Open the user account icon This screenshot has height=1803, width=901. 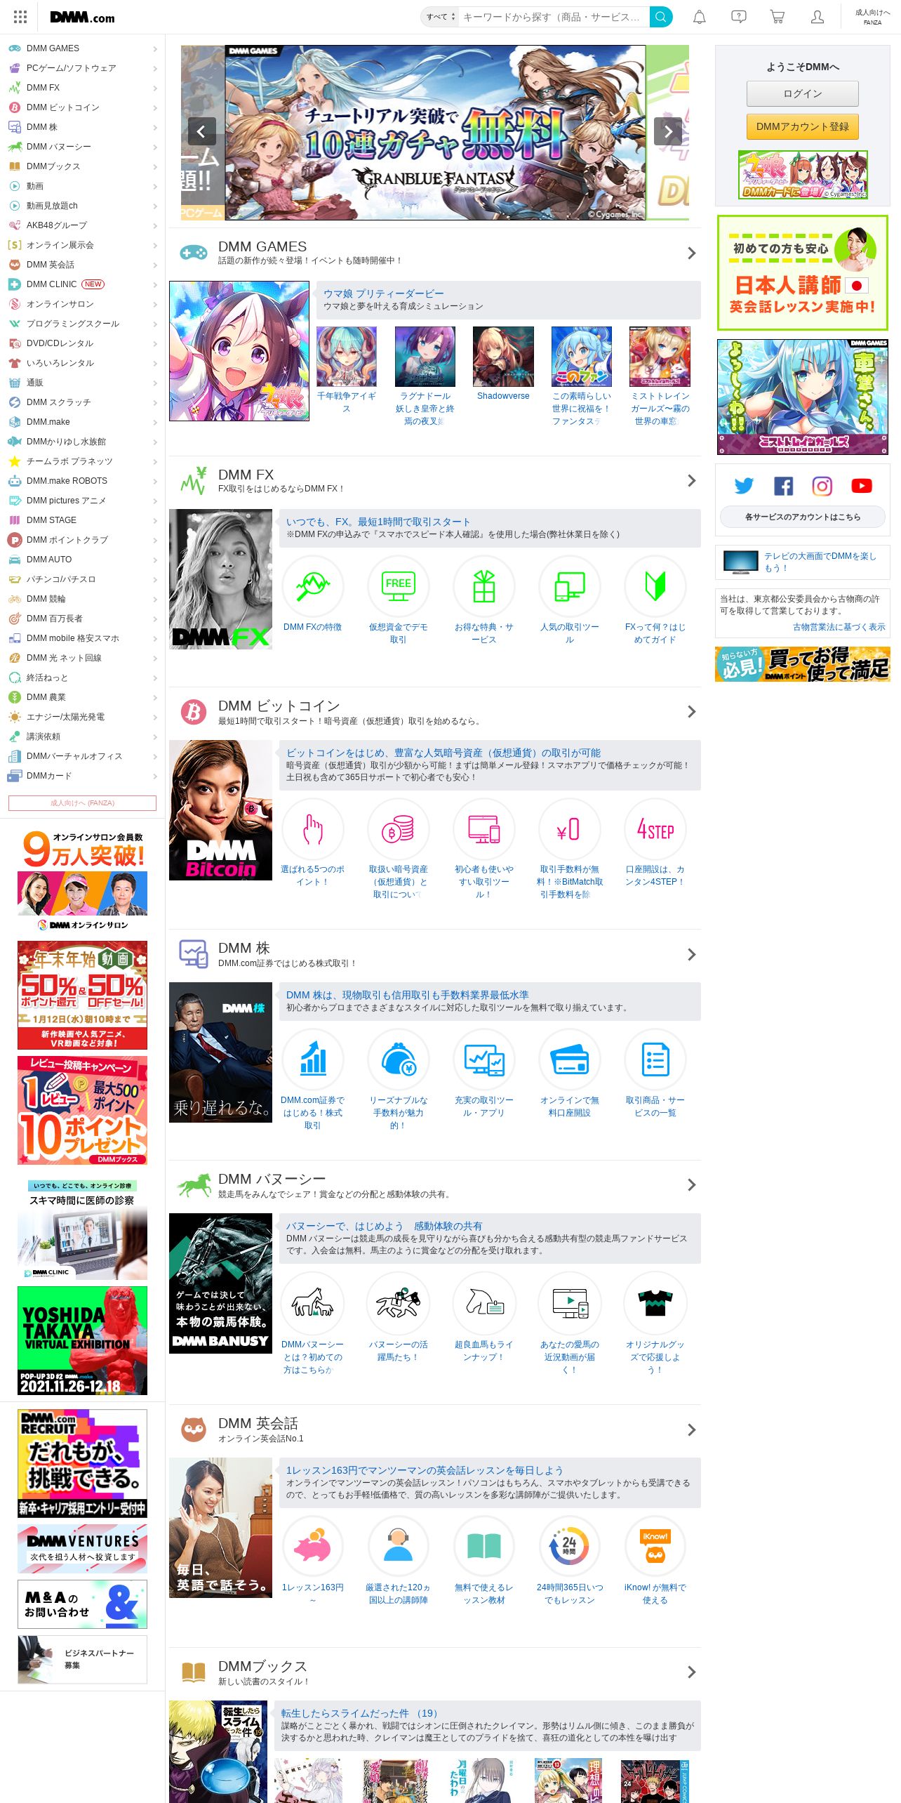click(817, 17)
